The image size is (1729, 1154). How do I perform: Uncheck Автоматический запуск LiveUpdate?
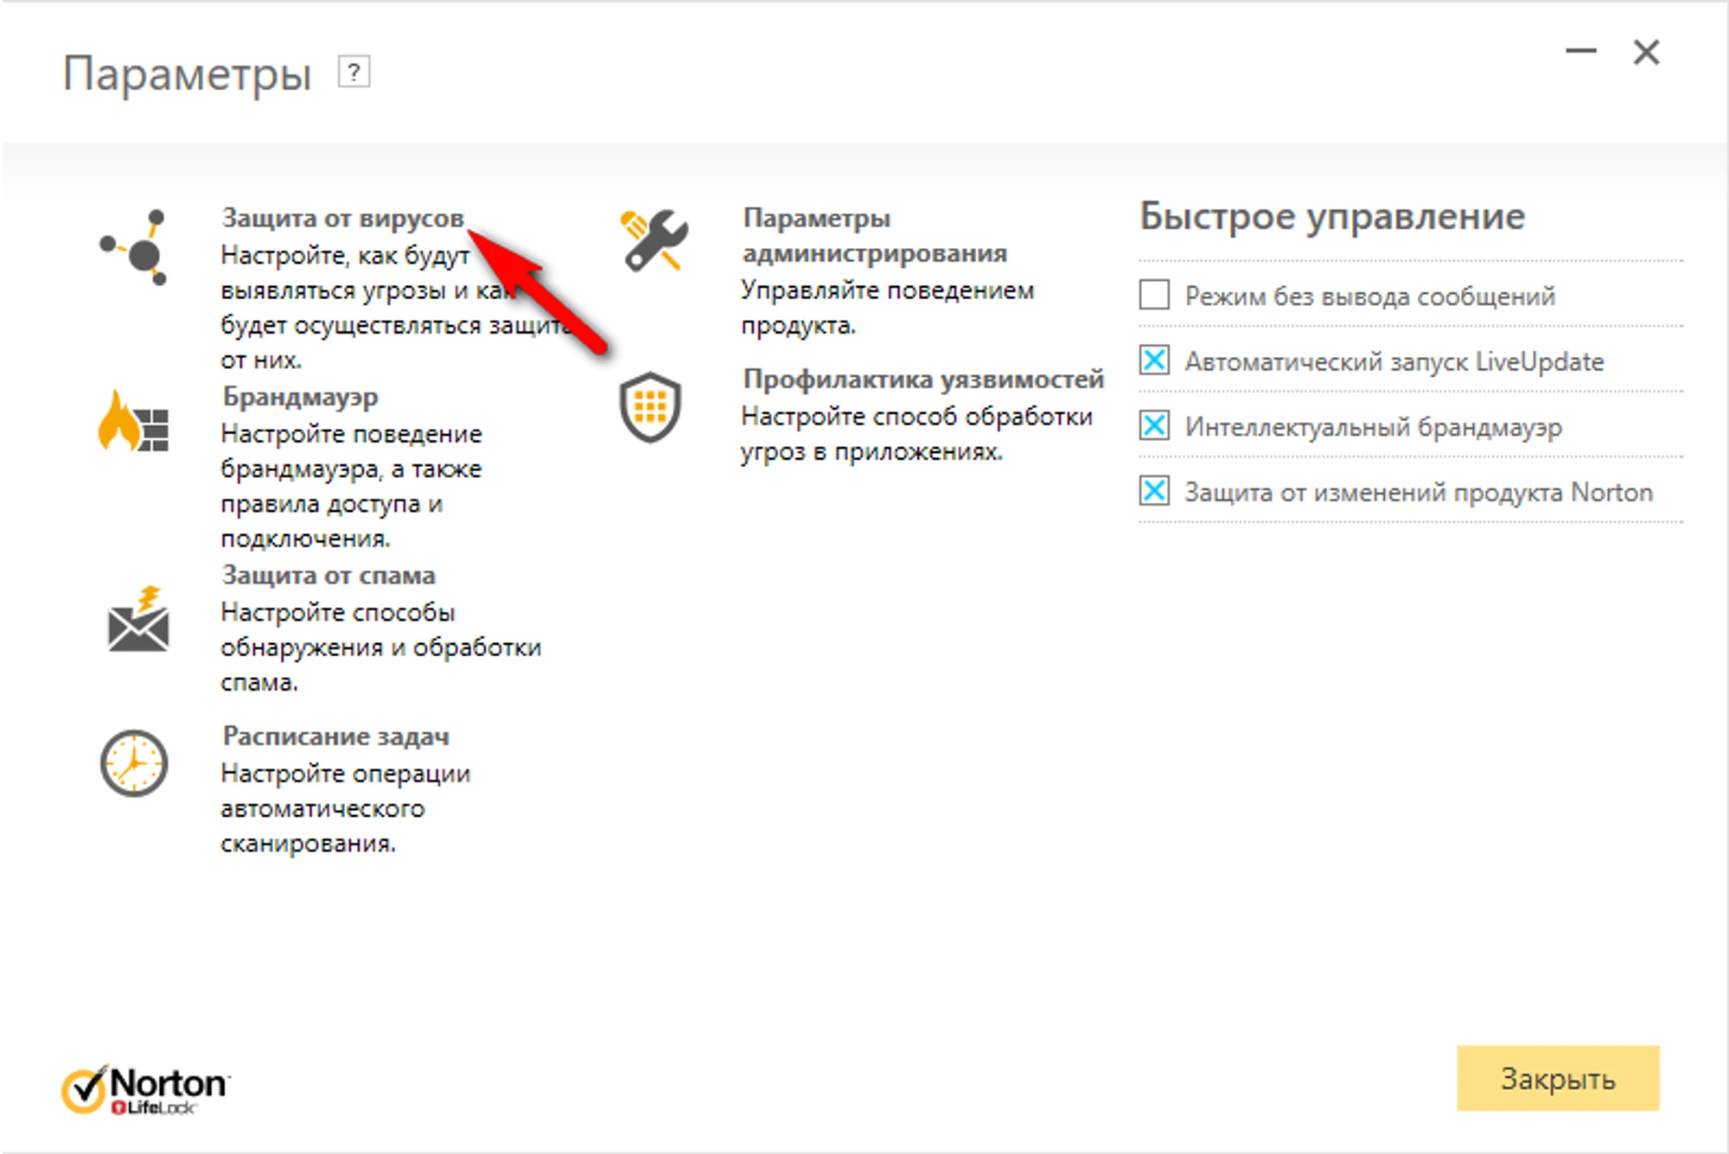tap(1154, 360)
